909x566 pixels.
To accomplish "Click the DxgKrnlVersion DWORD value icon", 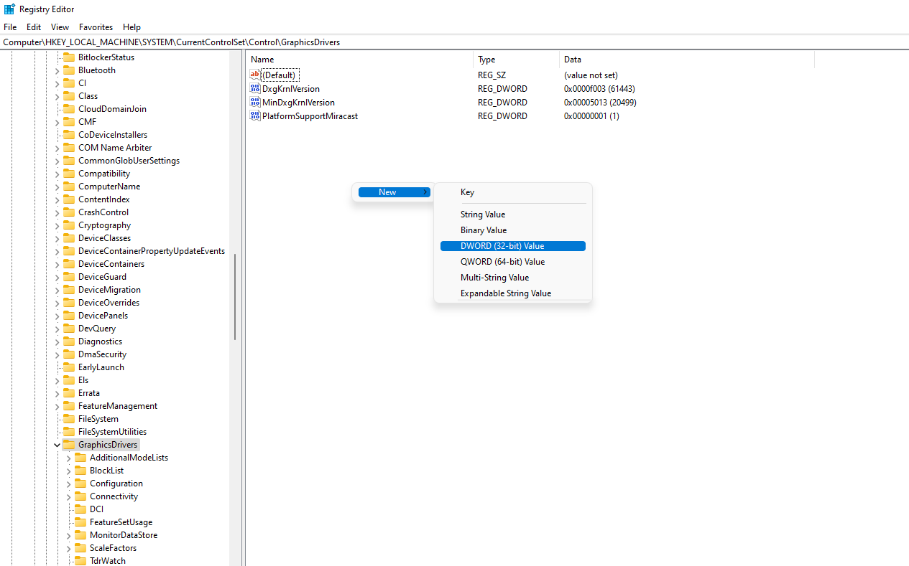I will click(255, 88).
